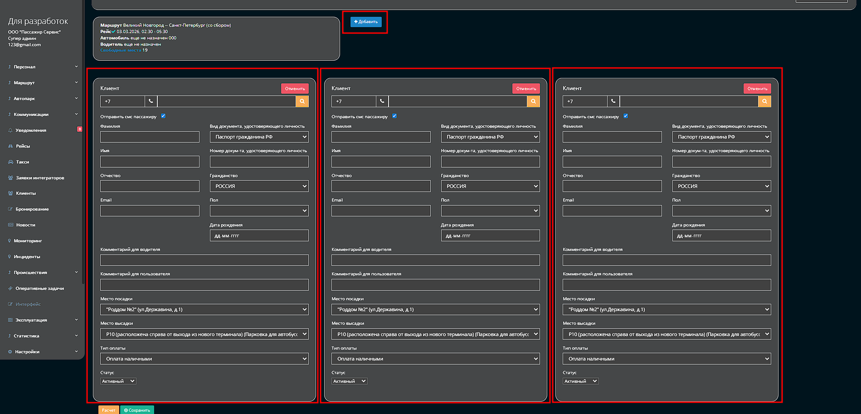
Task: Click the Фамилия field in the first client form
Action: coord(150,137)
